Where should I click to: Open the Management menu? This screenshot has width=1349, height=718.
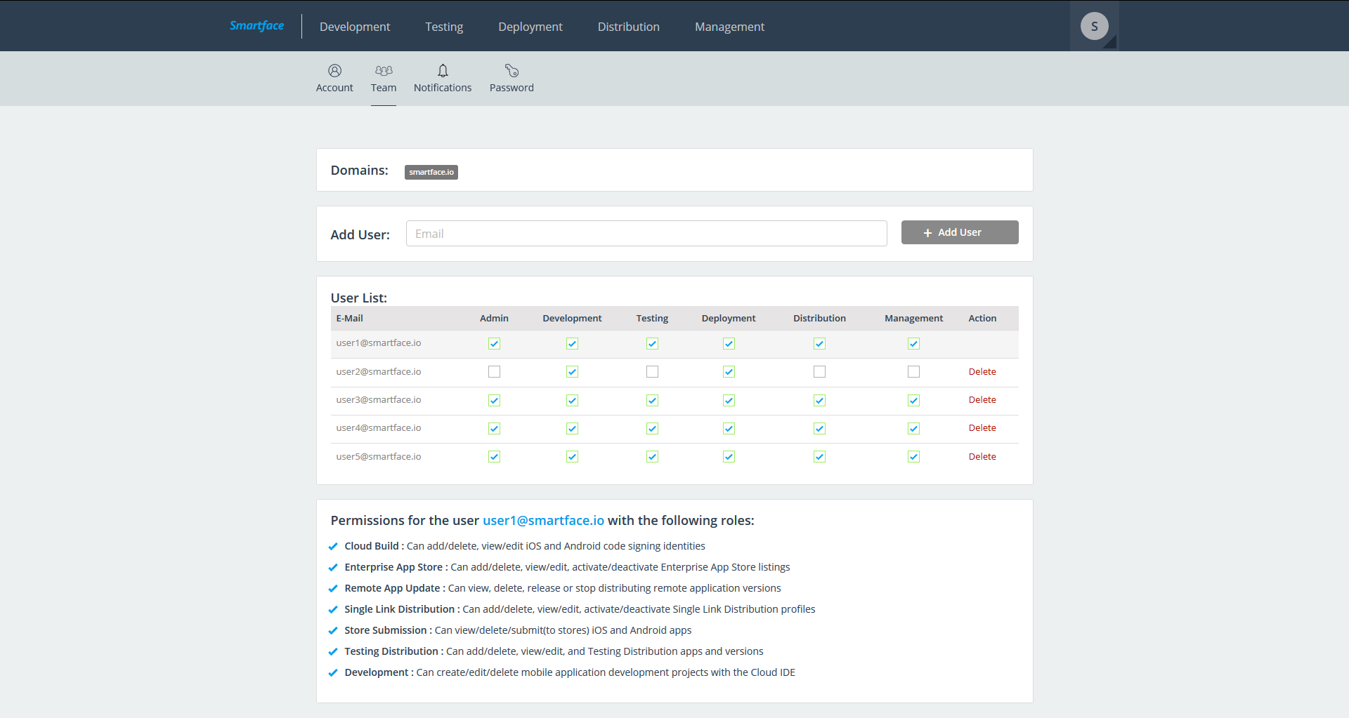click(x=729, y=27)
